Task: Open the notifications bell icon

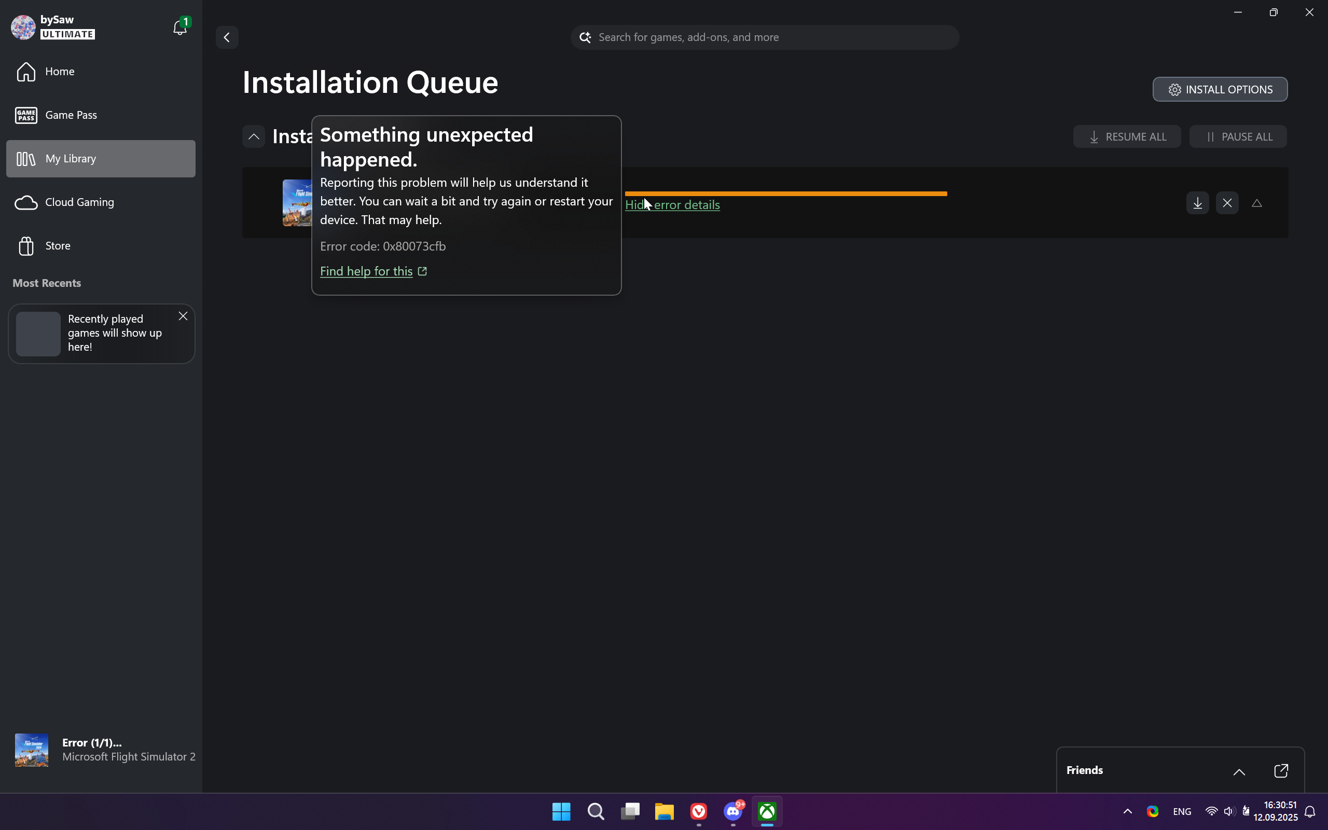Action: pyautogui.click(x=179, y=27)
